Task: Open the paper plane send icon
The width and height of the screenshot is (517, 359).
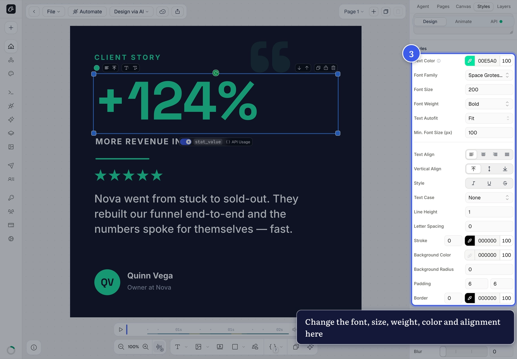Action: coord(11,165)
